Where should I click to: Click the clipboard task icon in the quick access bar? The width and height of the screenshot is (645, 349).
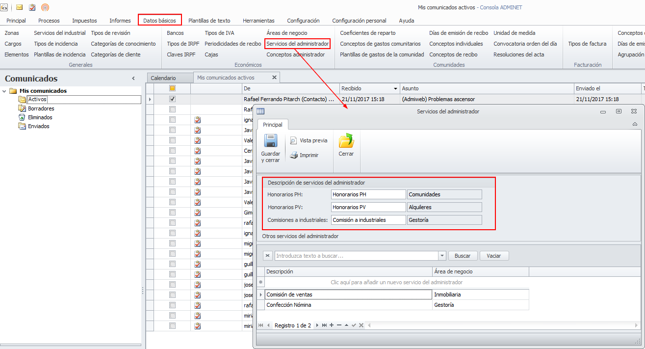(x=32, y=7)
